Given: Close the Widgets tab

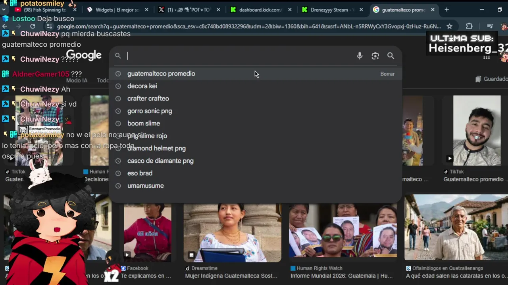Looking at the screenshot, I should (x=147, y=9).
